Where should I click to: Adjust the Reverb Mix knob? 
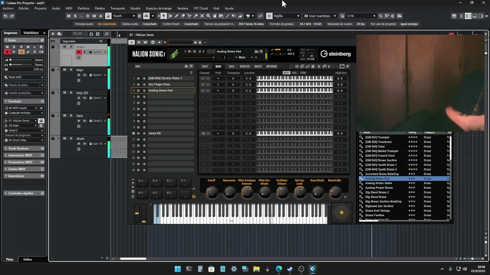[x=335, y=192]
